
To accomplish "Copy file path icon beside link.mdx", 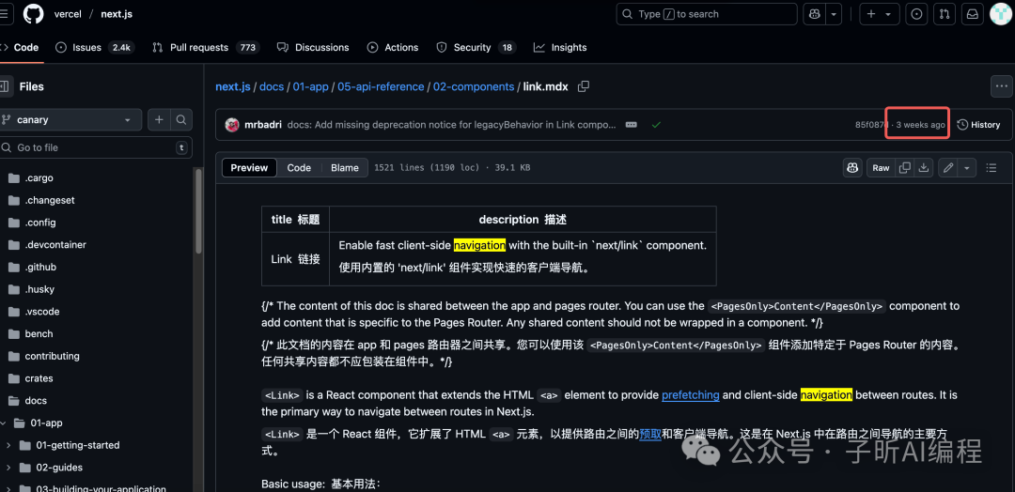I will click(x=584, y=86).
